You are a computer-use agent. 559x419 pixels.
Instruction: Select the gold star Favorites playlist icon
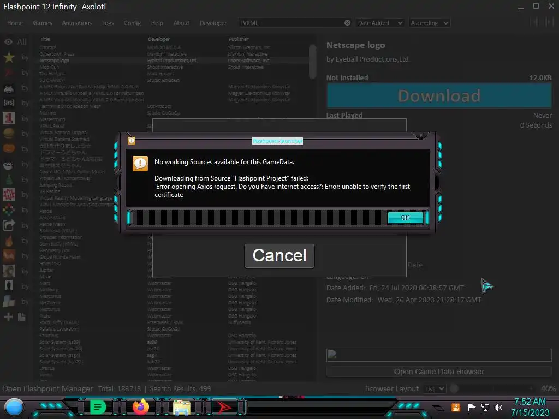tap(9, 57)
